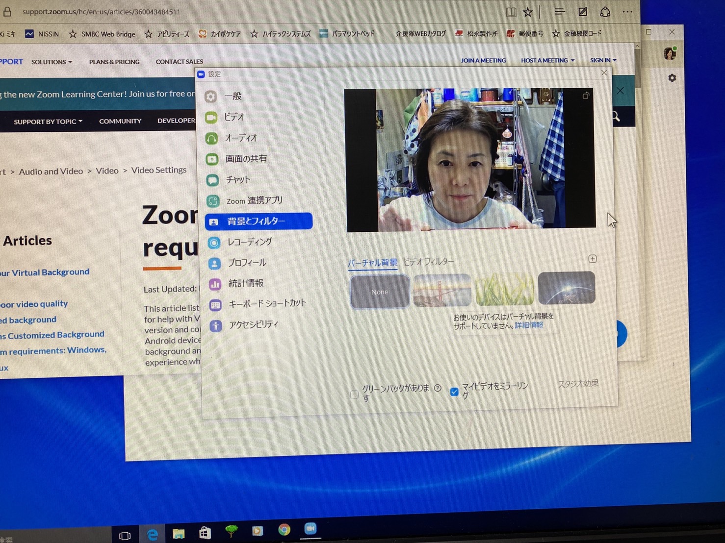Open the DEVELOPER menu item
Viewport: 725px width, 543px height.
[x=176, y=121]
